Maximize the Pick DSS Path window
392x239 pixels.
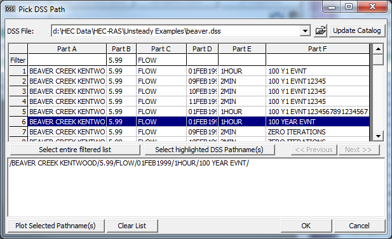(349, 7)
